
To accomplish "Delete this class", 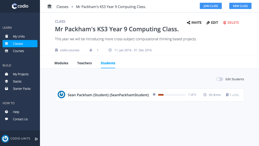I will click(231, 23).
